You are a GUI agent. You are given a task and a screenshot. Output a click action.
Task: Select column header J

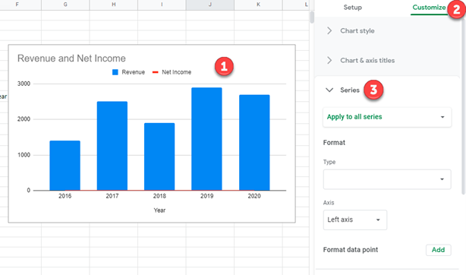click(210, 5)
